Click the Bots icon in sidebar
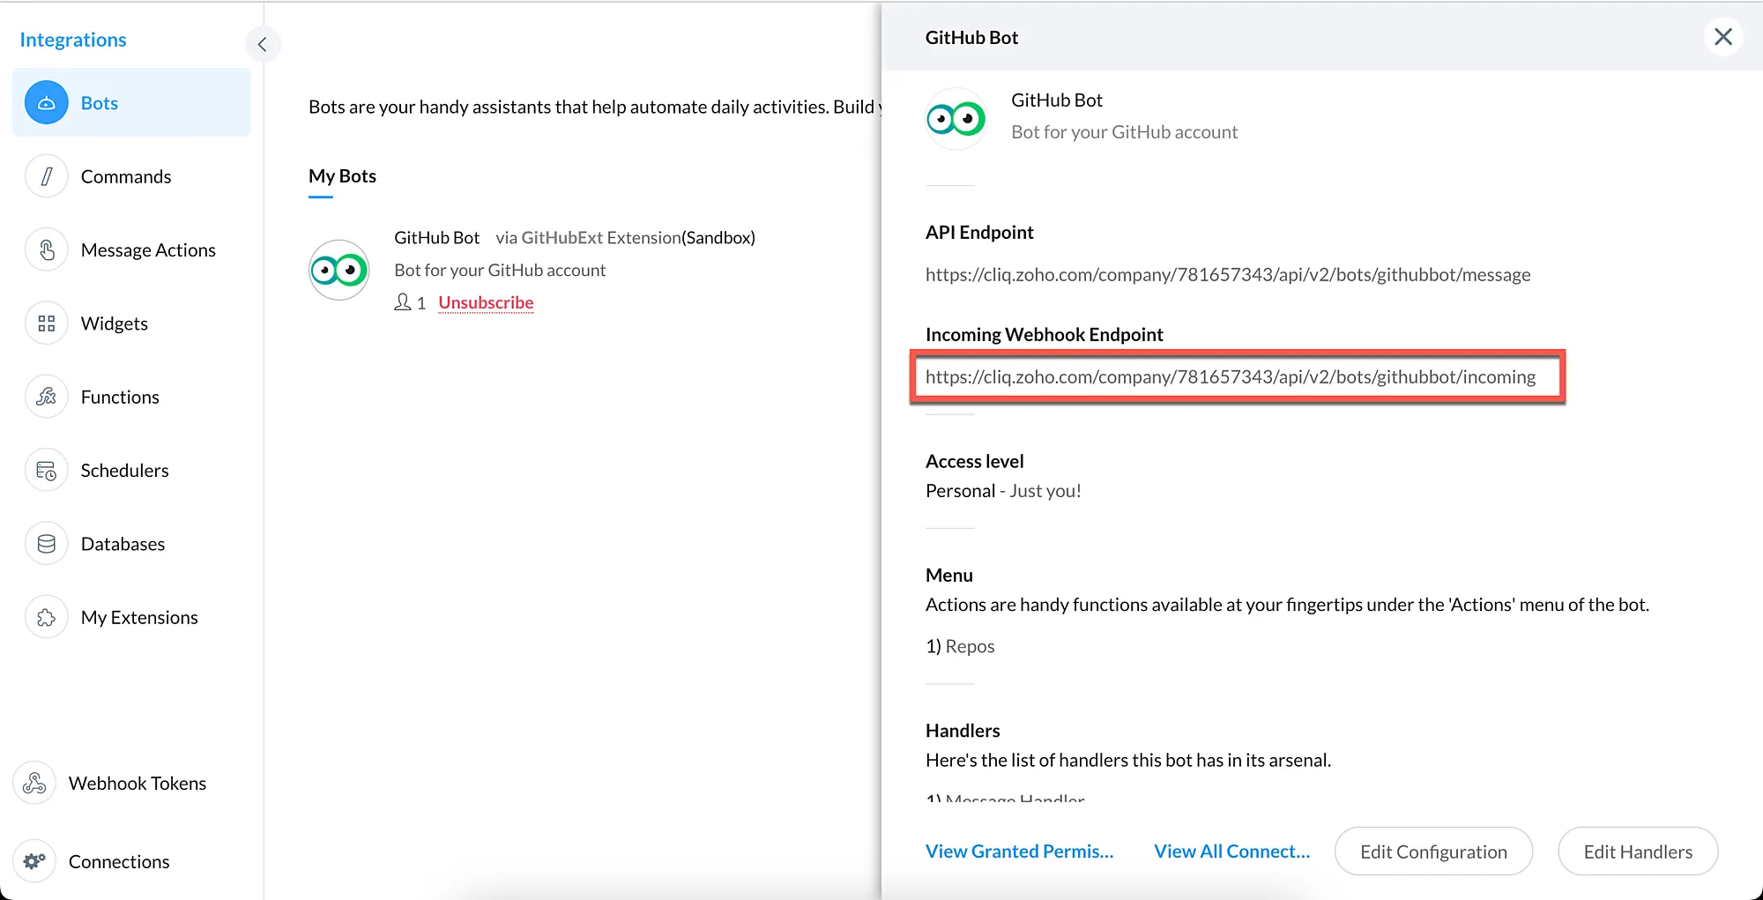This screenshot has height=900, width=1763. pos(47,103)
